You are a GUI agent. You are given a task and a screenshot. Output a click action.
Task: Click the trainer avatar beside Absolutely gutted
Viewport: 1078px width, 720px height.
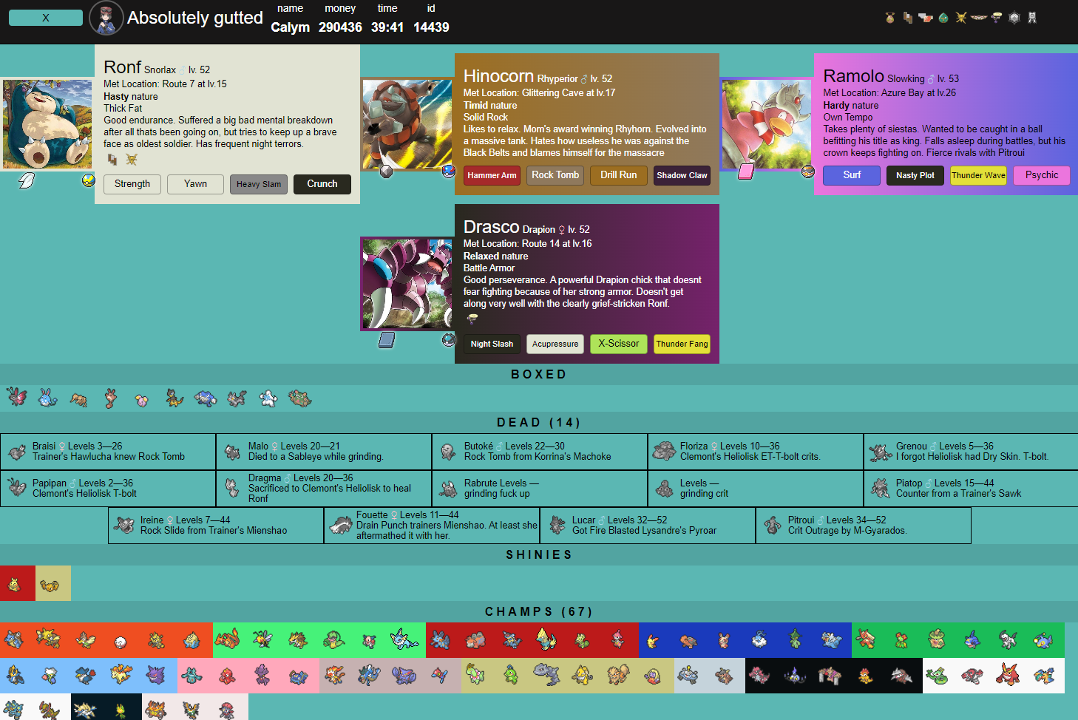pos(106,18)
